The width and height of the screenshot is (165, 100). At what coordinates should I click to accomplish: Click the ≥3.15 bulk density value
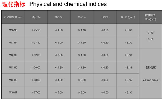(128, 80)
